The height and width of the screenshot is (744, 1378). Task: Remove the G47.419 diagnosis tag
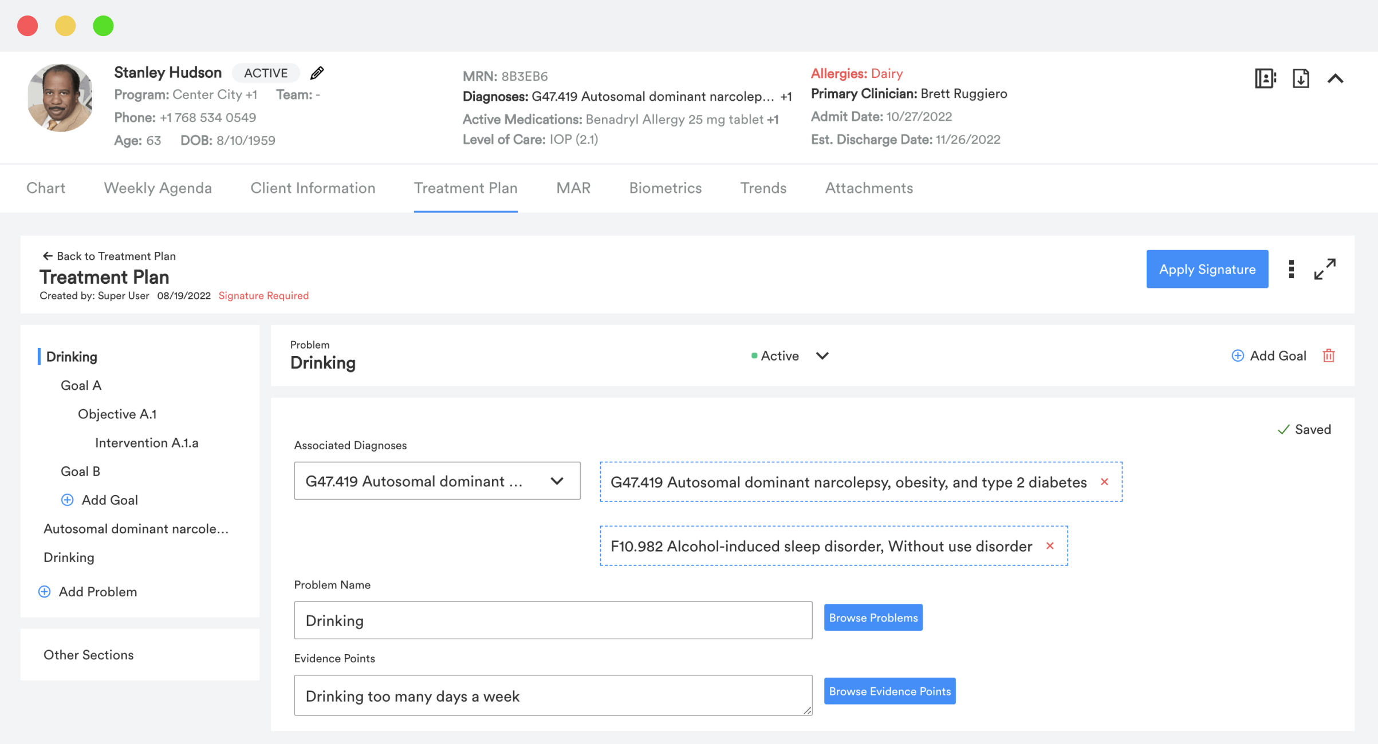(1104, 482)
